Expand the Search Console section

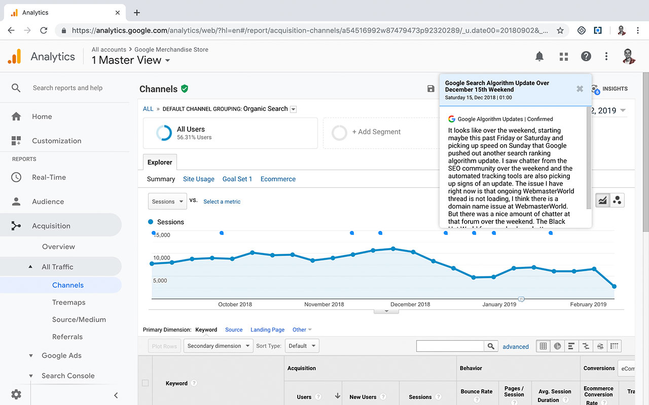31,376
